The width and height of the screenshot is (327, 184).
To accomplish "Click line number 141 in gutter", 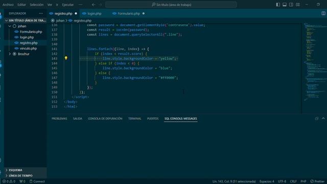I will tap(54, 49).
